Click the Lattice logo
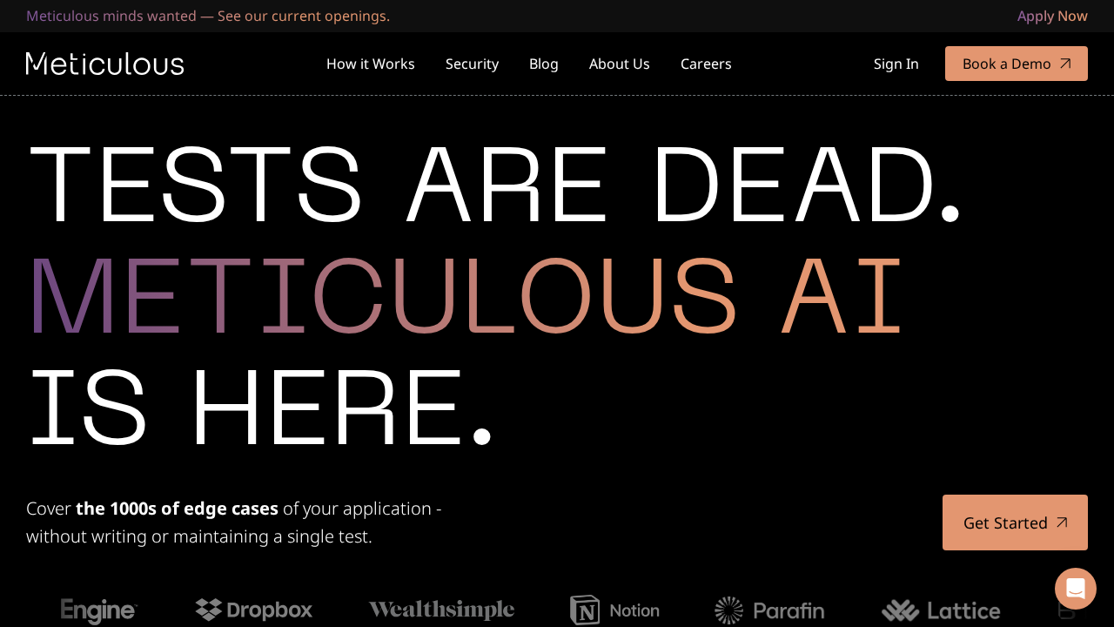 (940, 610)
